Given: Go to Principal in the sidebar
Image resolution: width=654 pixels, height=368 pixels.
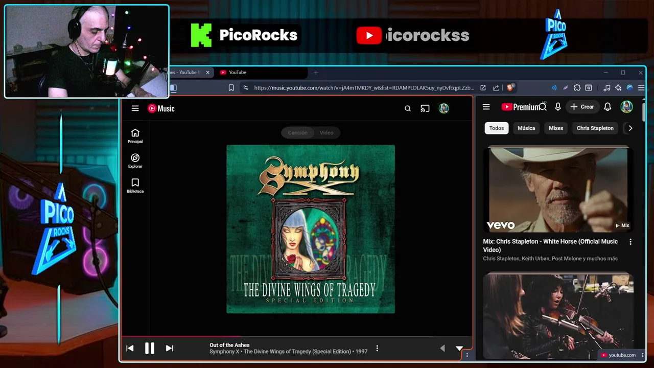Looking at the screenshot, I should pyautogui.click(x=135, y=136).
